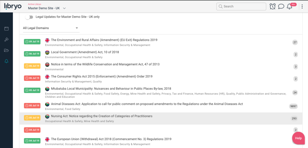Image resolution: width=308 pixels, height=148 pixels.
Task: Open the three-dot more options menu
Action: pos(302,6)
